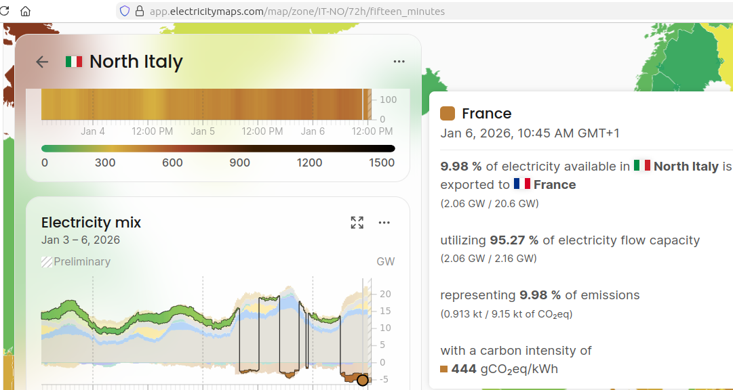Click the Preliminary hatched legend icon
Image resolution: width=733 pixels, height=390 pixels.
click(x=47, y=262)
